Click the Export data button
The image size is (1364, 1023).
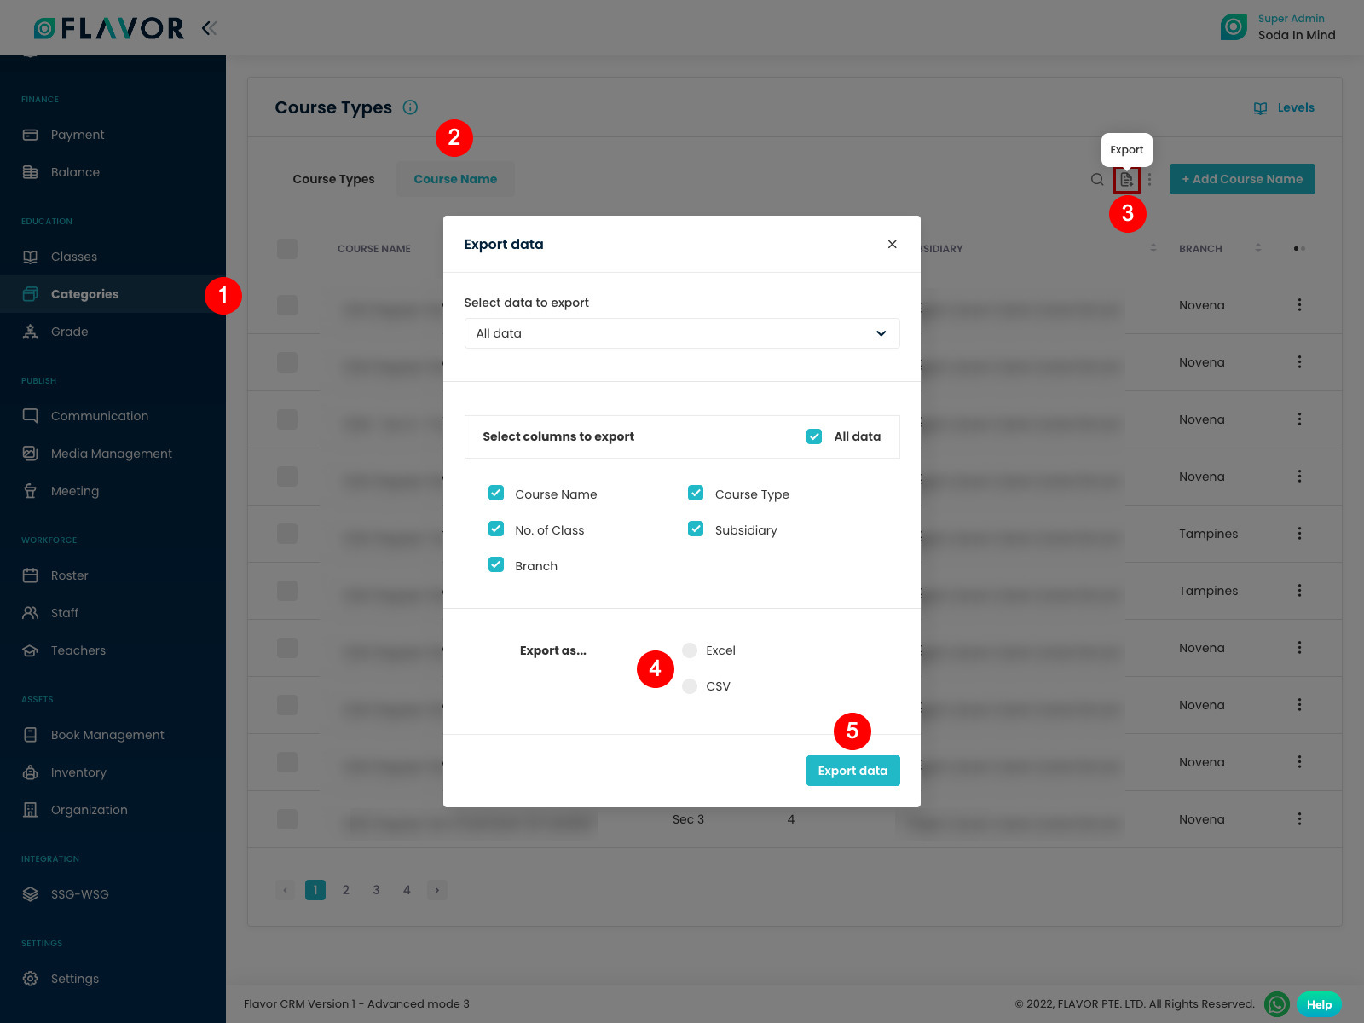point(852,771)
